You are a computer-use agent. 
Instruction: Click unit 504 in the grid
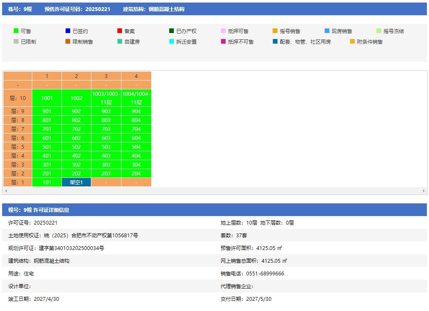coord(136,147)
